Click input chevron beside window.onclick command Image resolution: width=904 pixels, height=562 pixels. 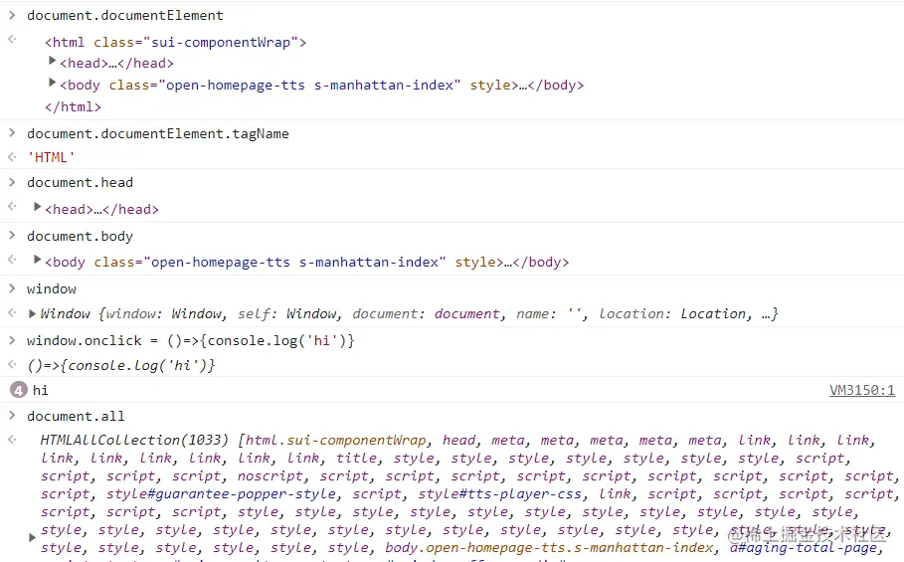tap(12, 340)
